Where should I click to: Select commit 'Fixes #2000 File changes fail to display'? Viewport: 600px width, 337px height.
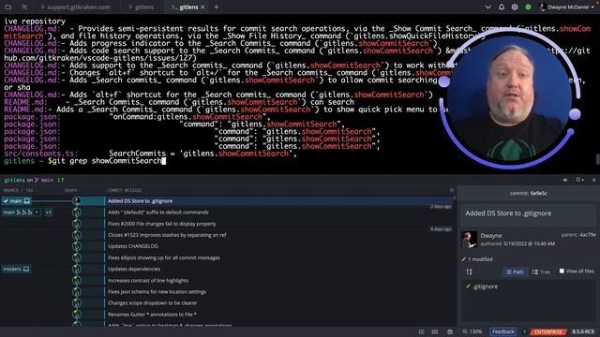278,224
